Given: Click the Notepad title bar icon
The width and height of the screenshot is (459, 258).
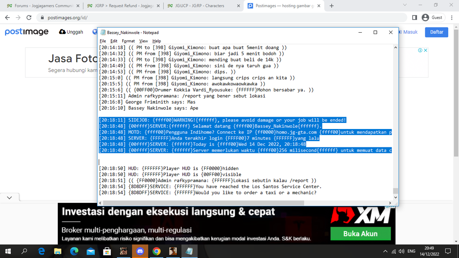Looking at the screenshot, I should (103, 32).
